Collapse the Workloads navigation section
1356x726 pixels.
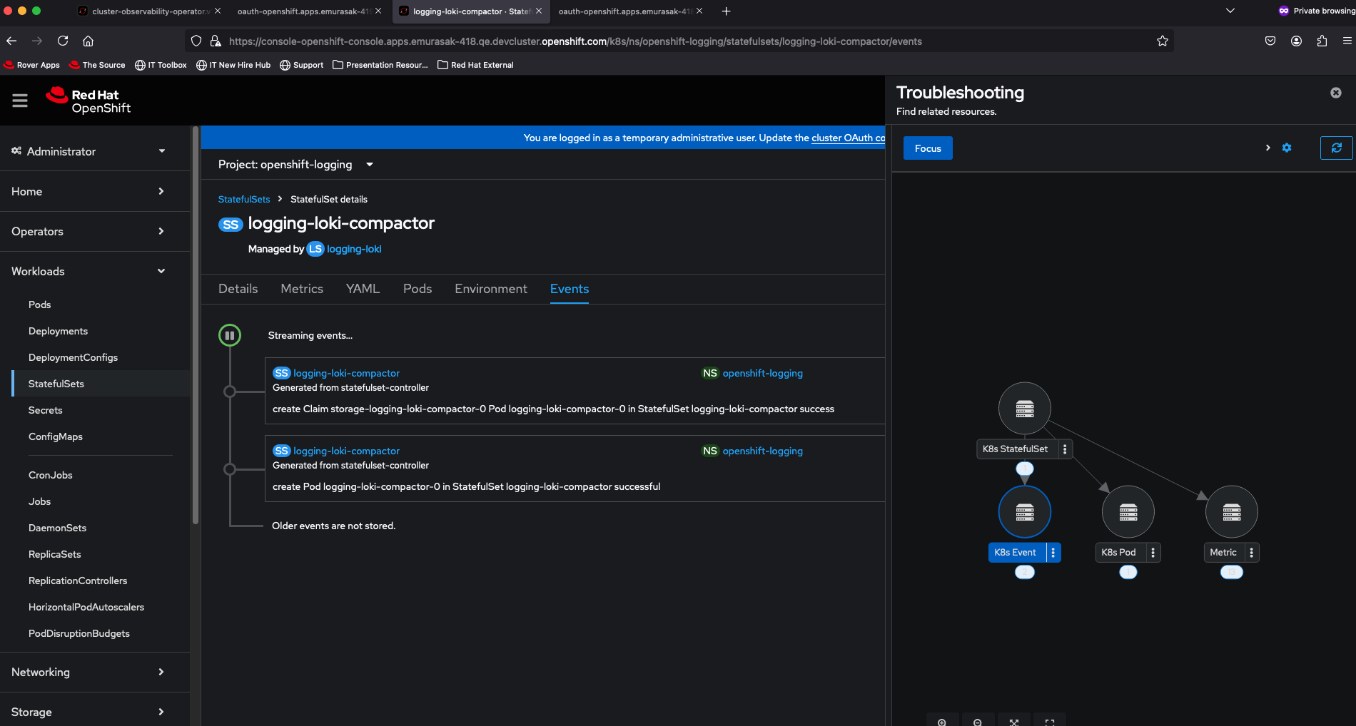89,271
